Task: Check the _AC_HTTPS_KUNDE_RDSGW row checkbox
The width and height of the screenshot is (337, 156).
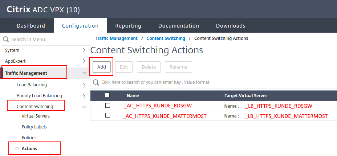Action: pos(107,106)
